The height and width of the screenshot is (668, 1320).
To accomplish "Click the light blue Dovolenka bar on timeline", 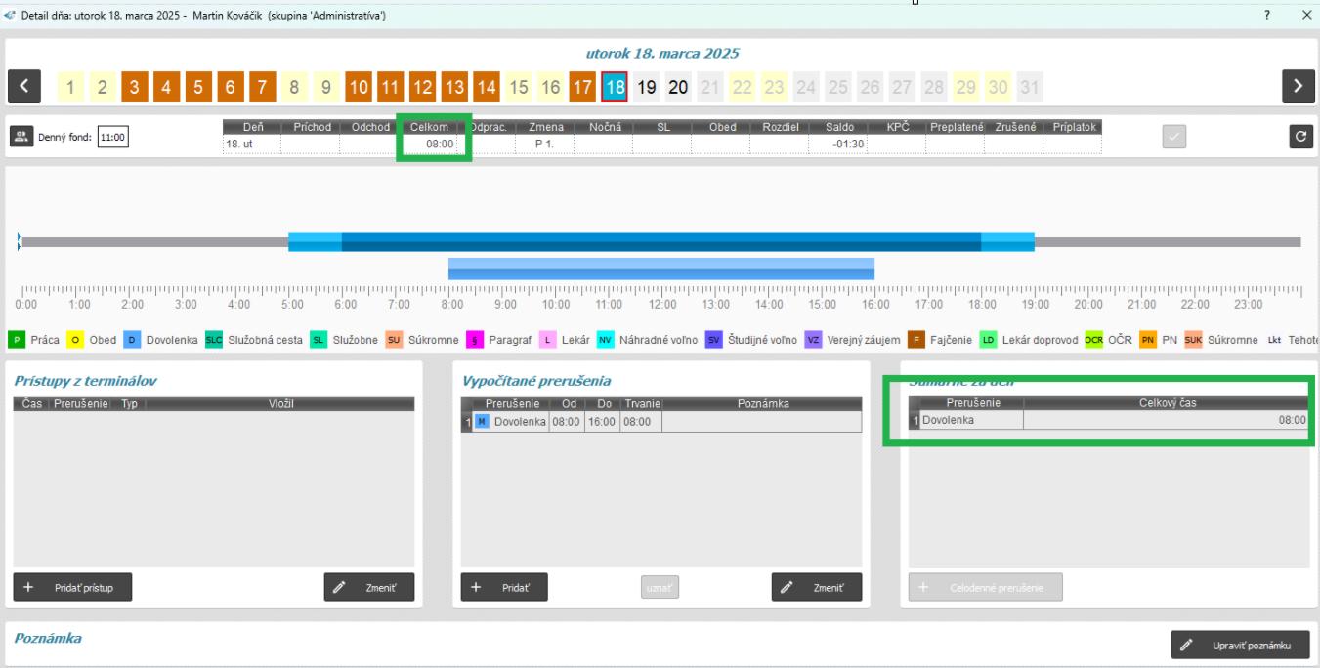I will point(660,269).
